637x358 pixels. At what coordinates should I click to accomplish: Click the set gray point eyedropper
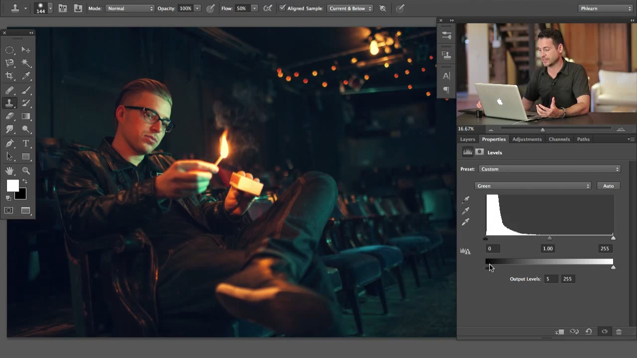[x=466, y=211]
